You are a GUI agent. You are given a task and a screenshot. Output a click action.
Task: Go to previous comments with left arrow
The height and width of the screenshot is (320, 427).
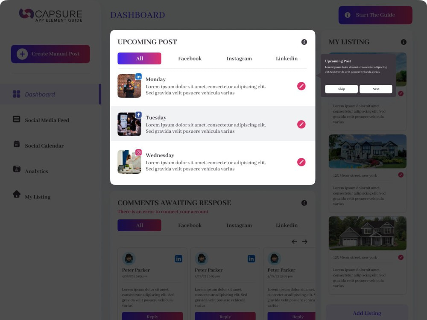coord(294,241)
